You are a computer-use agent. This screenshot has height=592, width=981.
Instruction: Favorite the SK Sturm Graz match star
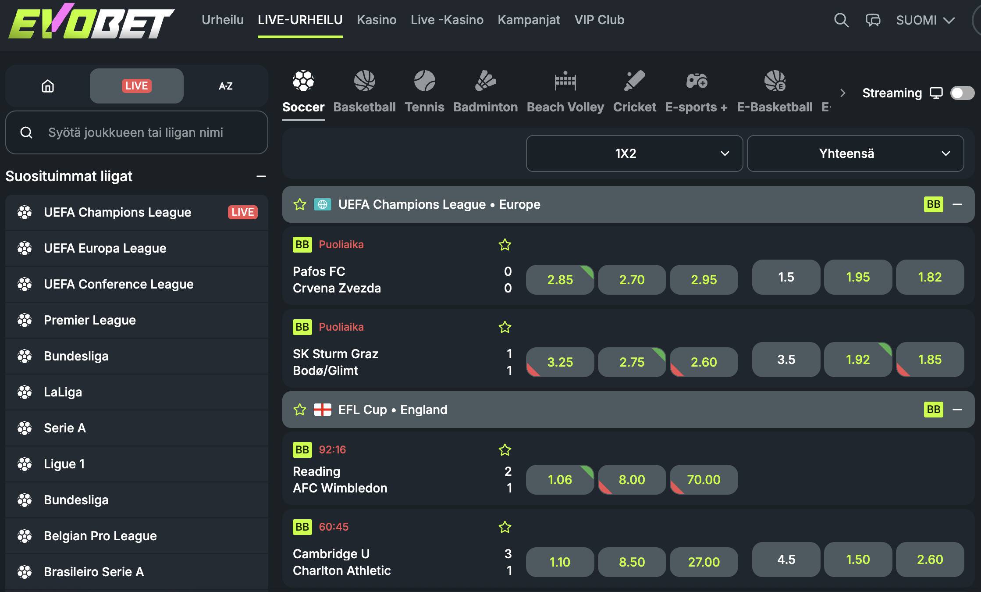[505, 327]
